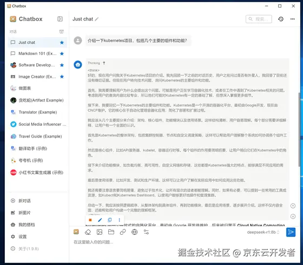The image size is (303, 265).
Task: Stop generation with the orange stop button
Action: point(90,220)
